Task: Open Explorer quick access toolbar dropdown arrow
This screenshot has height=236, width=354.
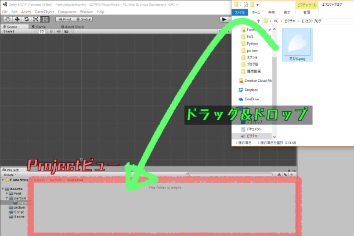Action: pos(257,5)
